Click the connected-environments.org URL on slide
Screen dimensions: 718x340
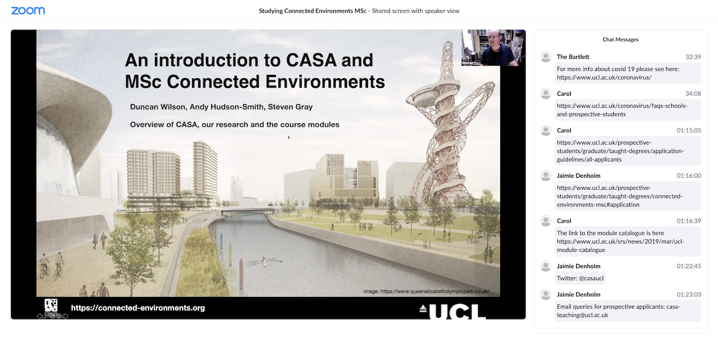tap(138, 308)
